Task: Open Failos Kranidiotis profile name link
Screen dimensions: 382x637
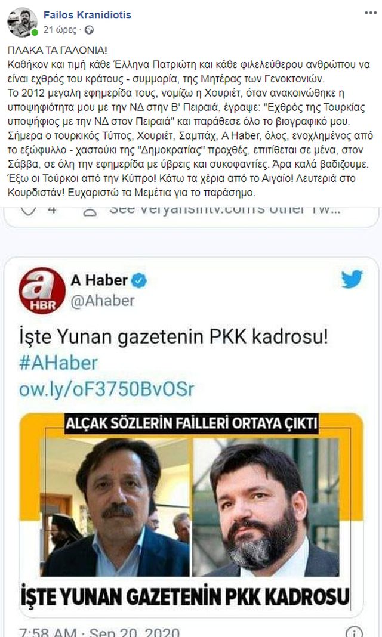Action: (x=87, y=15)
